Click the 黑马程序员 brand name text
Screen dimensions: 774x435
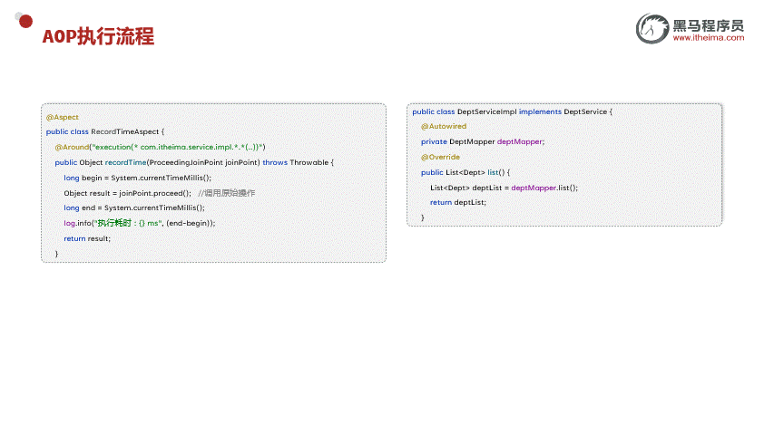pos(709,25)
